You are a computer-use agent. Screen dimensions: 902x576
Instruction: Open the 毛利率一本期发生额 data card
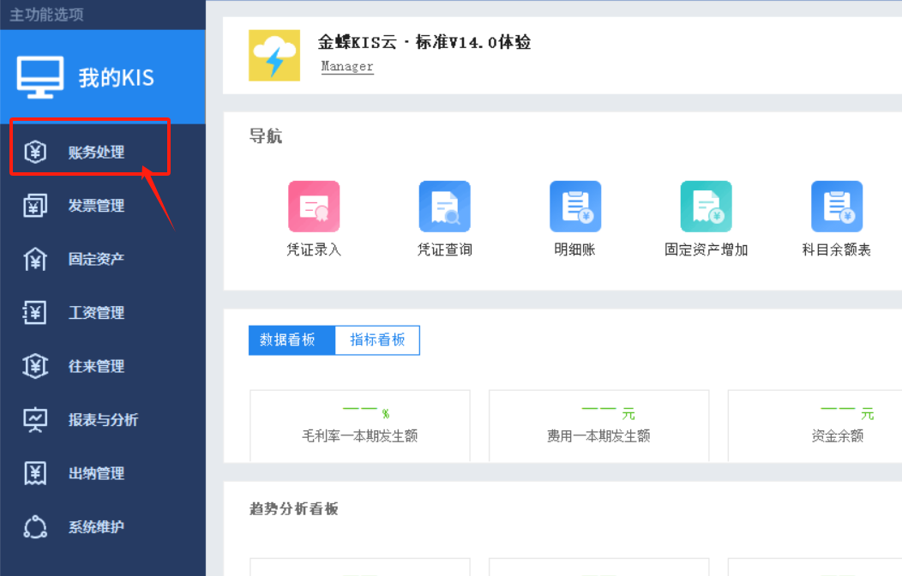pos(360,426)
